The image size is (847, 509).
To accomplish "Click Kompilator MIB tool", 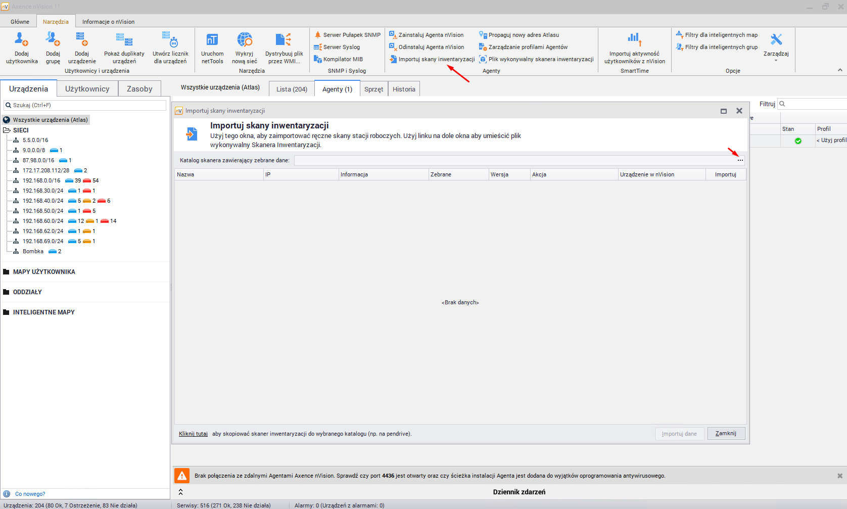I will [339, 59].
